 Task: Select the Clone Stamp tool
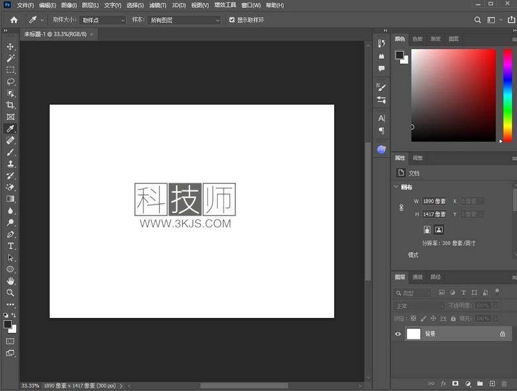pos(10,164)
